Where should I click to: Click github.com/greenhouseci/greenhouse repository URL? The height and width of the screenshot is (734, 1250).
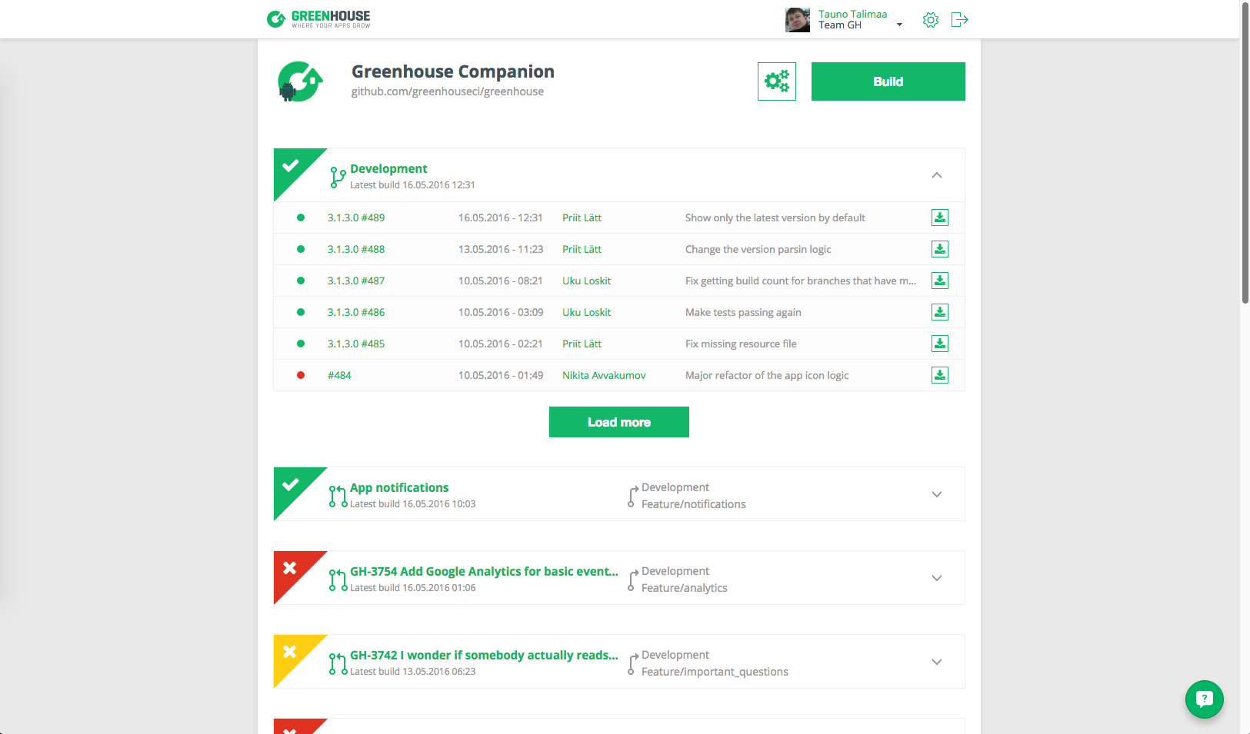(448, 91)
